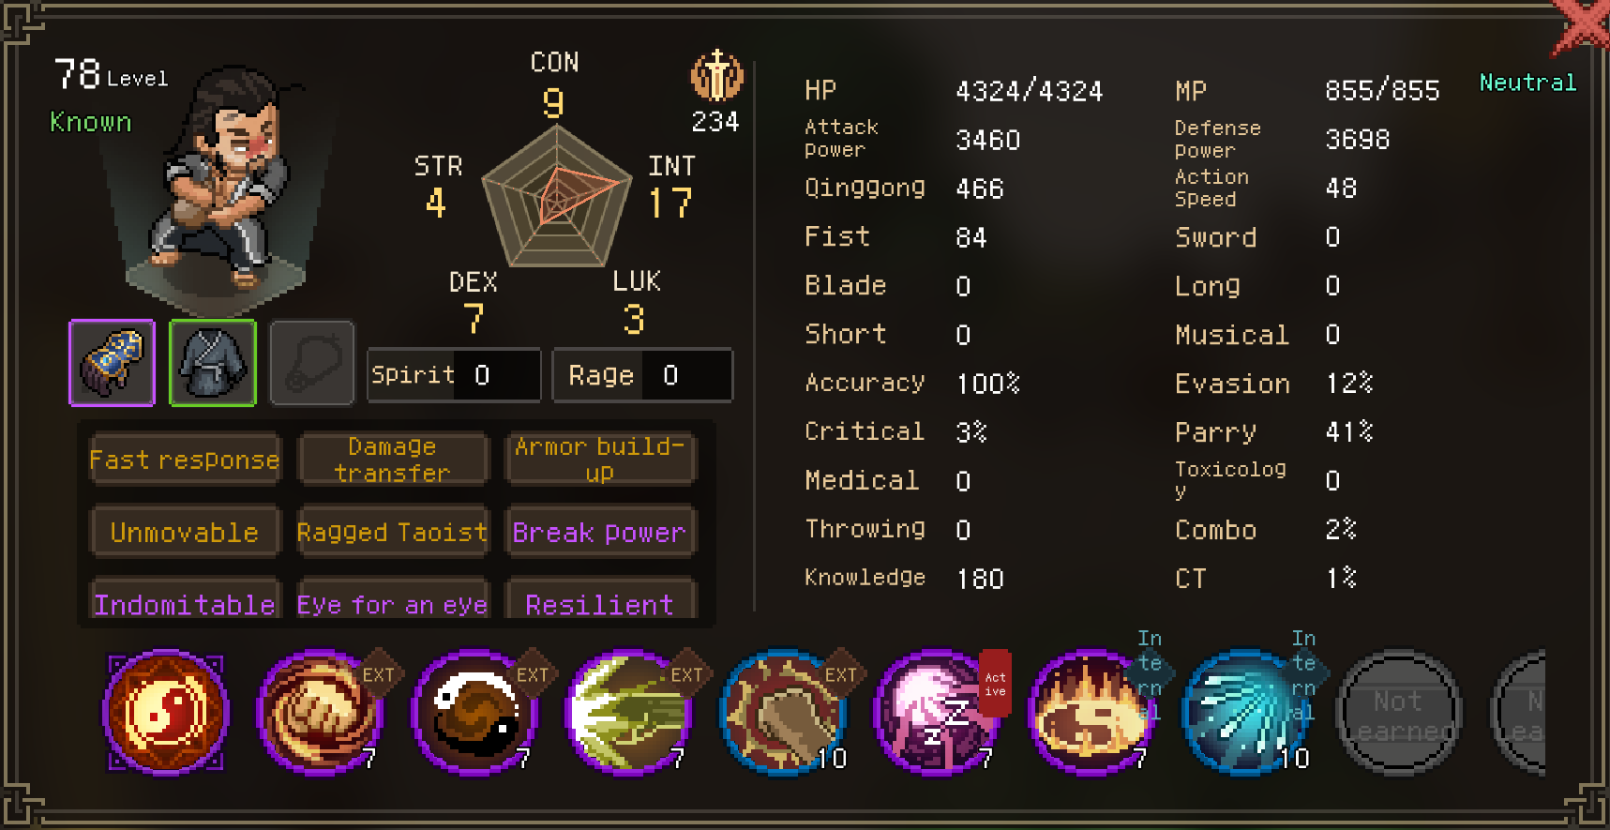Click the blue burst Internal skill
The image size is (1610, 830).
tap(1244, 712)
